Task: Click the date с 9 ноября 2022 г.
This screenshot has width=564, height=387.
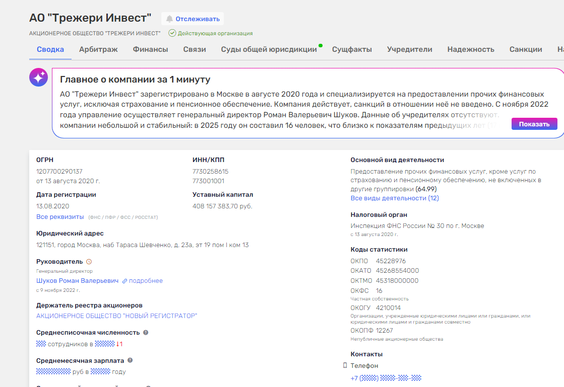Action: click(x=58, y=290)
